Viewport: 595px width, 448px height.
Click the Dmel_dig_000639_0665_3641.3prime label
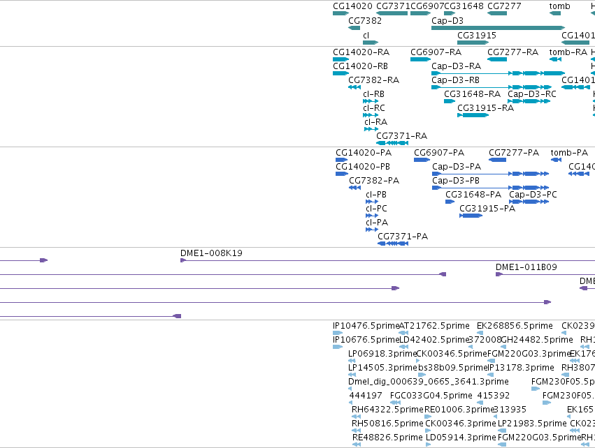pos(428,381)
